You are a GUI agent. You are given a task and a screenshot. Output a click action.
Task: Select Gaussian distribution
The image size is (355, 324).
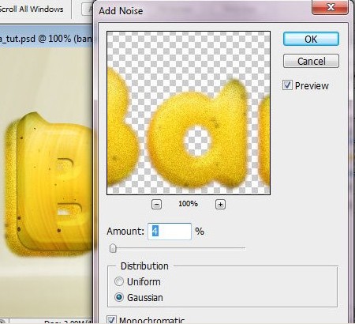pos(119,297)
